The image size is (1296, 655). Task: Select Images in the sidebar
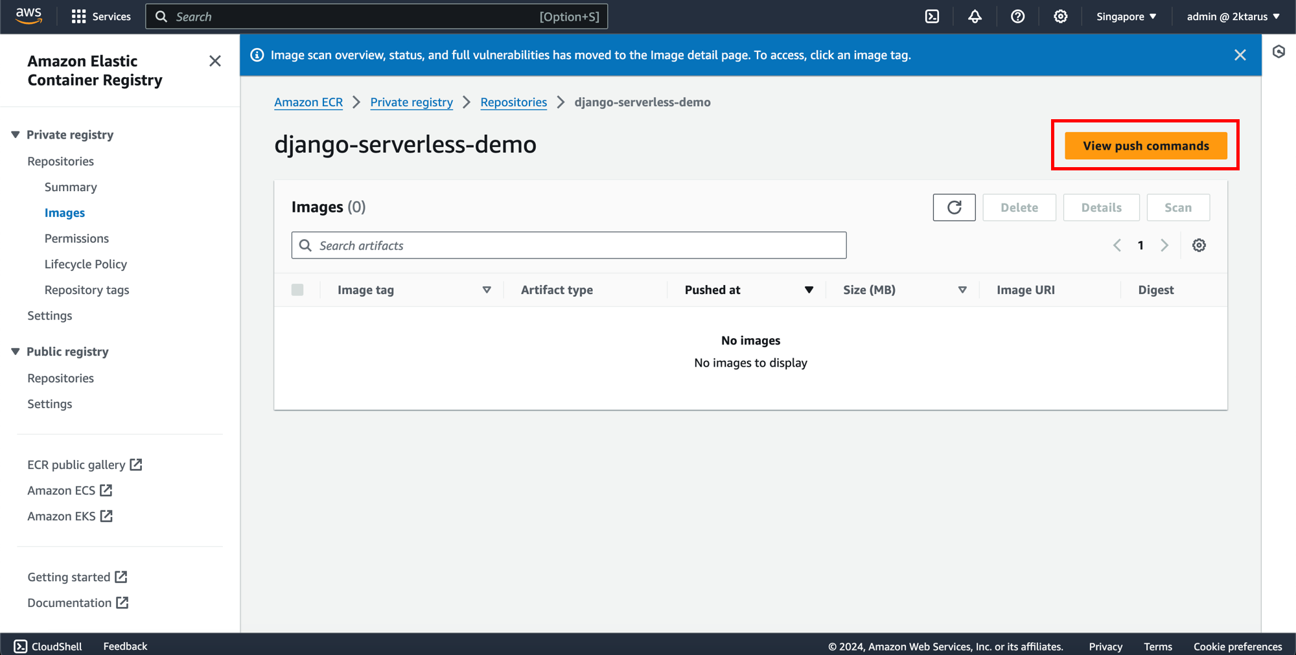(65, 213)
